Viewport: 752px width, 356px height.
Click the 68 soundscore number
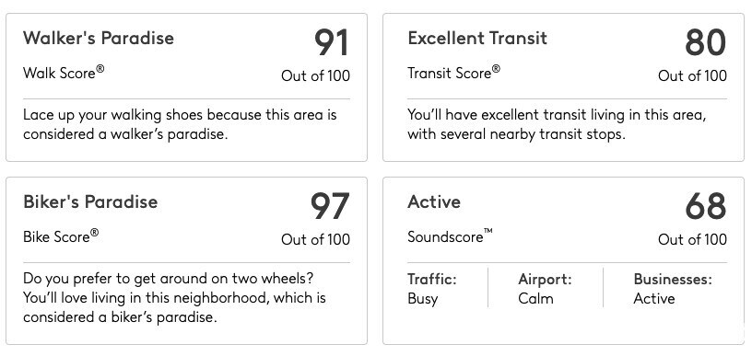(x=706, y=206)
